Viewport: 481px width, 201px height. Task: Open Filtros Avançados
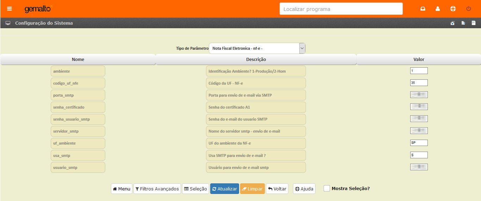pos(157,189)
